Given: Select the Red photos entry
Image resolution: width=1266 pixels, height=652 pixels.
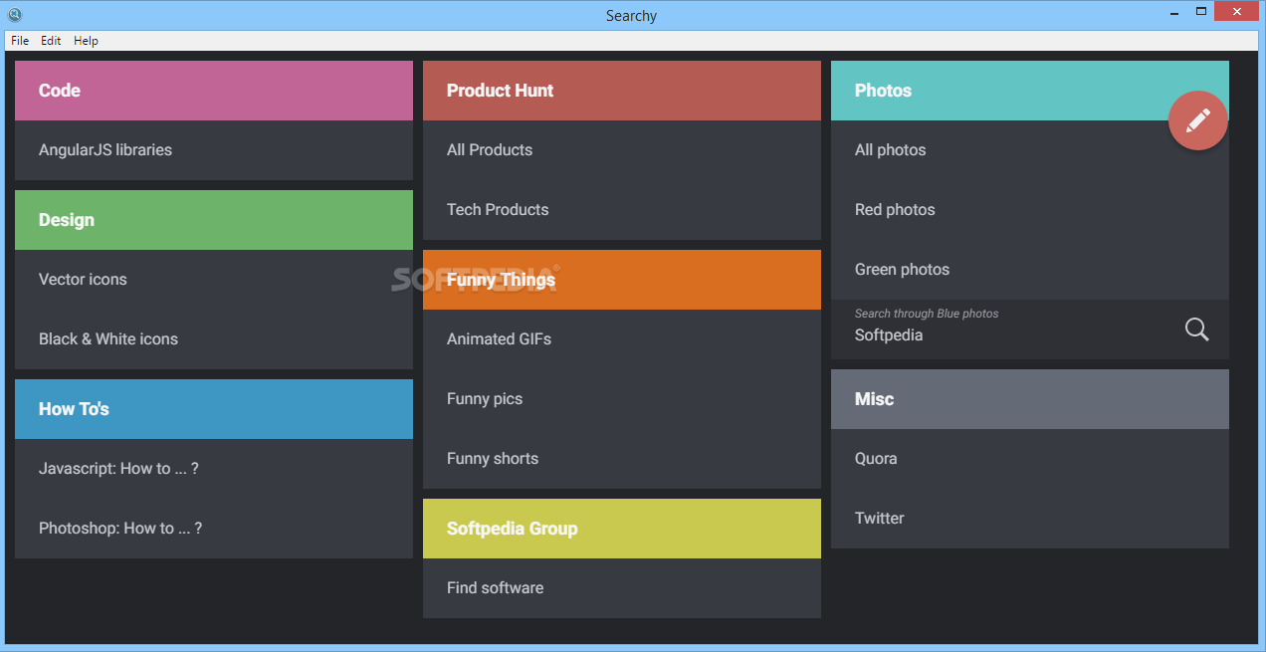Looking at the screenshot, I should (x=895, y=210).
